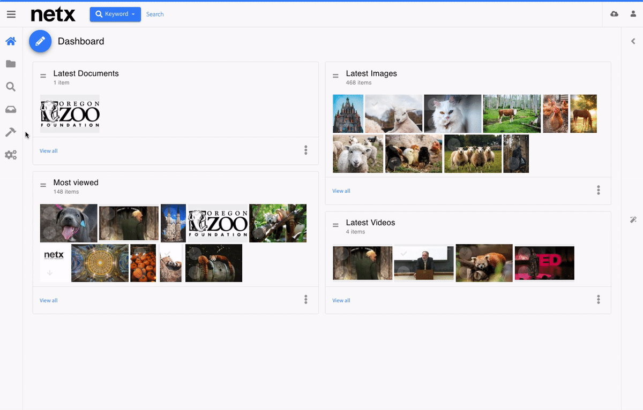Open the Folders icon in sidebar
This screenshot has width=643, height=410.
[x=11, y=64]
